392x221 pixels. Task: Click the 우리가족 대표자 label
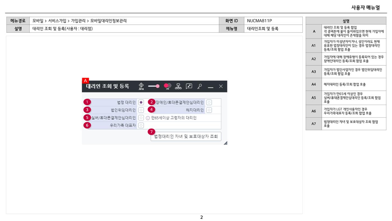click(x=123, y=125)
